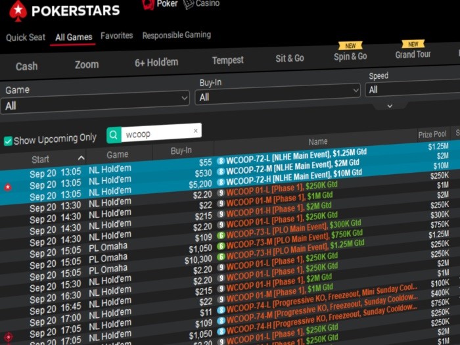Image resolution: width=460 pixels, height=345 pixels.
Task: Select the Cash game tab
Action: tap(27, 66)
